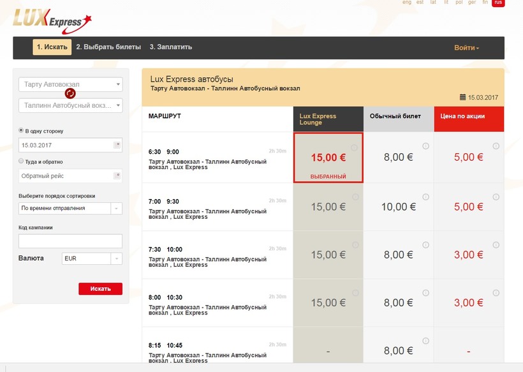Select the one-way trip radio button

point(21,131)
